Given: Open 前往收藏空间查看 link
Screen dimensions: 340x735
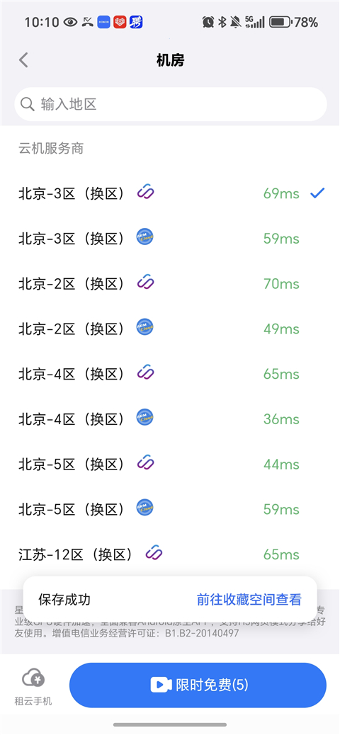Looking at the screenshot, I should point(249,599).
